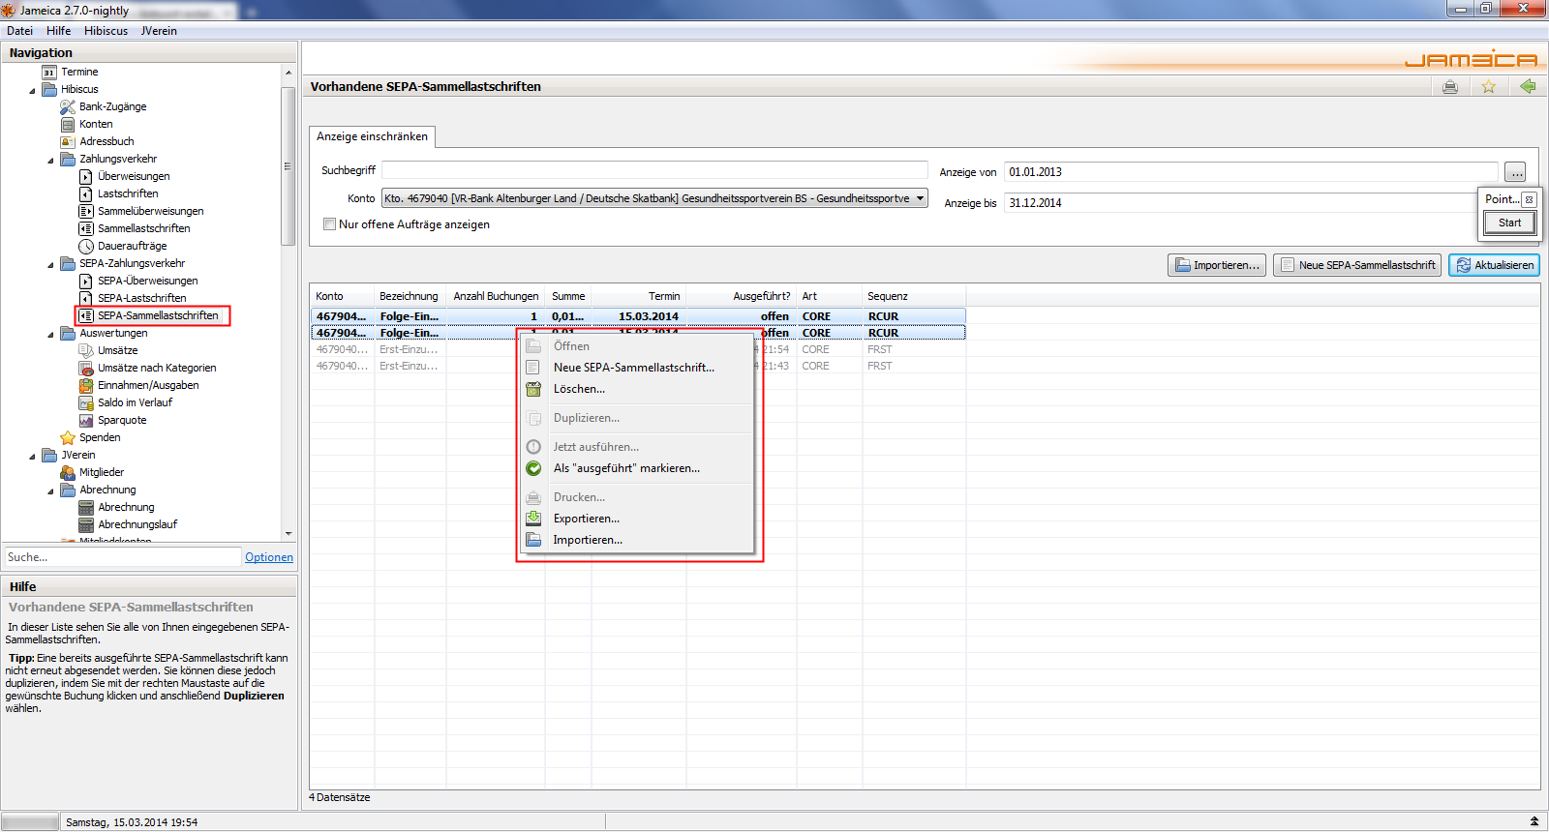Click the print icon in the header

coord(1450,87)
